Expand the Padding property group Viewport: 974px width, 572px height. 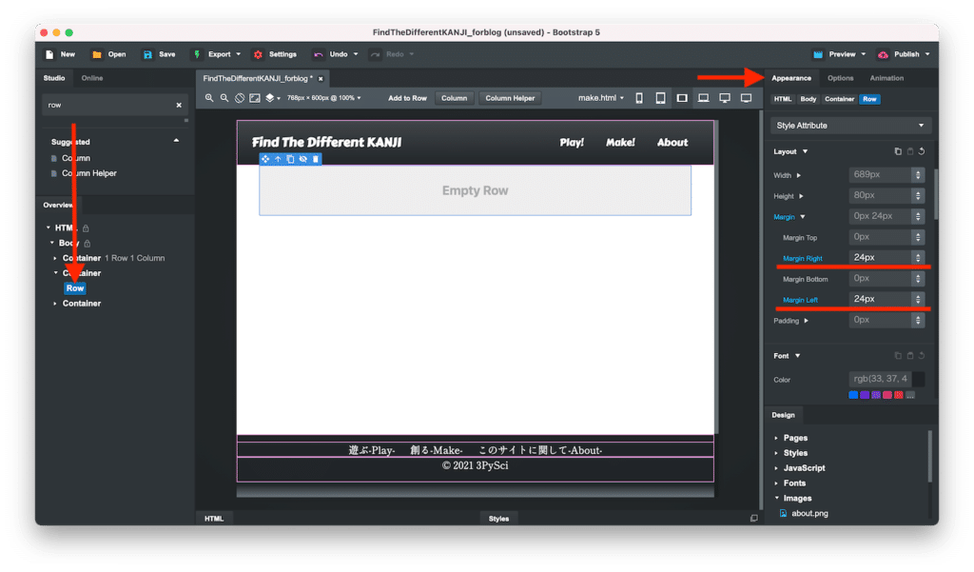coord(806,321)
